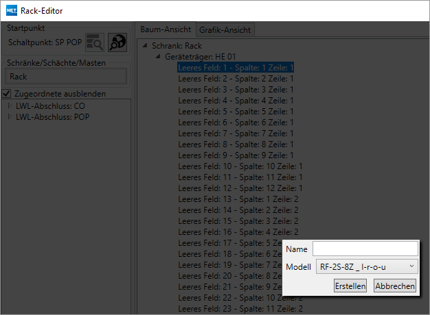Focus the Name input field
The image size is (430, 315).
365,249
